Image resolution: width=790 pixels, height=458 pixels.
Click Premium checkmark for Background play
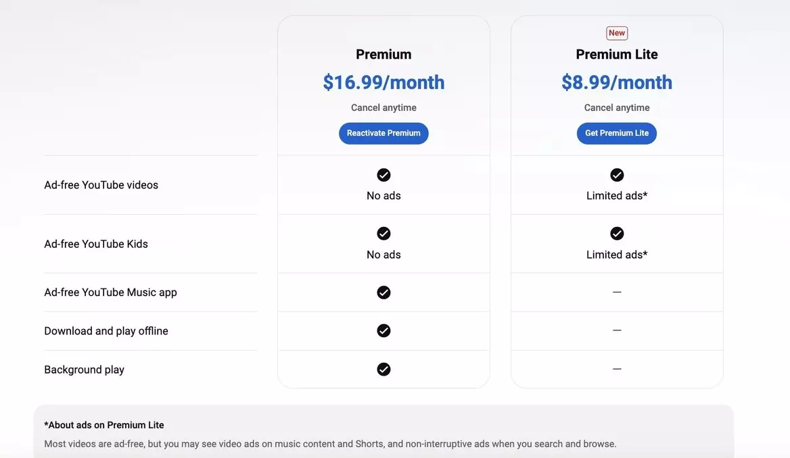[384, 370]
